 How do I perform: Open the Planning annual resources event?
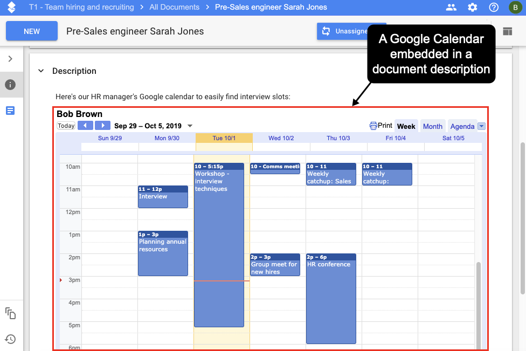coord(163,253)
